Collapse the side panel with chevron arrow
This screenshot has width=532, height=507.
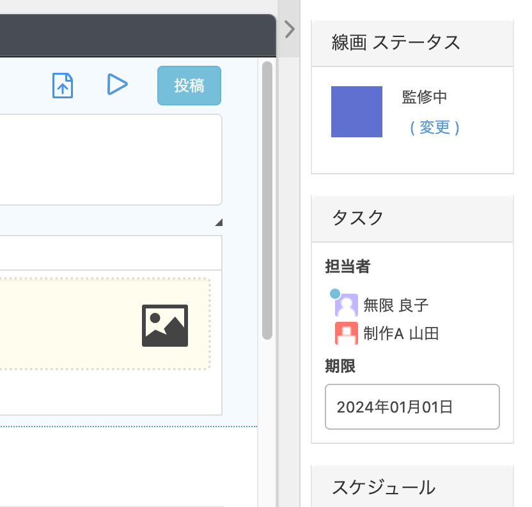coord(290,29)
